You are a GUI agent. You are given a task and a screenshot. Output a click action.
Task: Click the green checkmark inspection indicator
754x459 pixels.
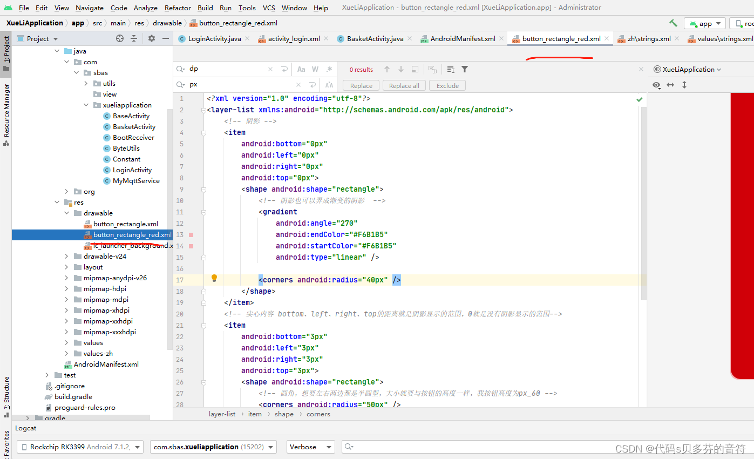pyautogui.click(x=640, y=99)
